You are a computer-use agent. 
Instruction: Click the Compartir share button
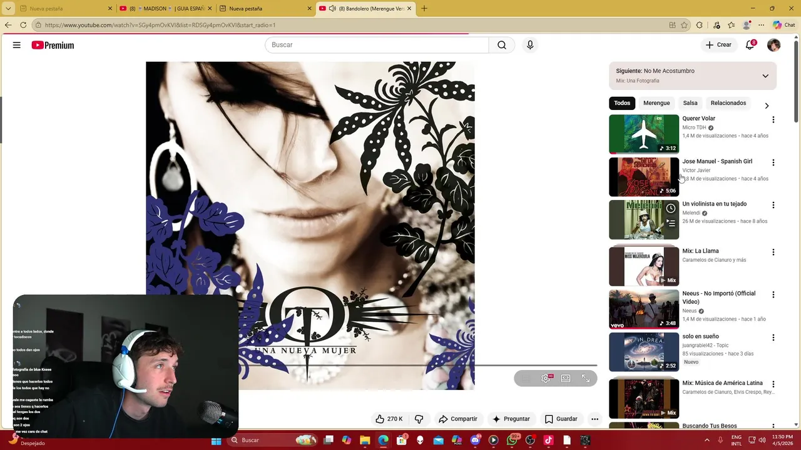coord(458,419)
